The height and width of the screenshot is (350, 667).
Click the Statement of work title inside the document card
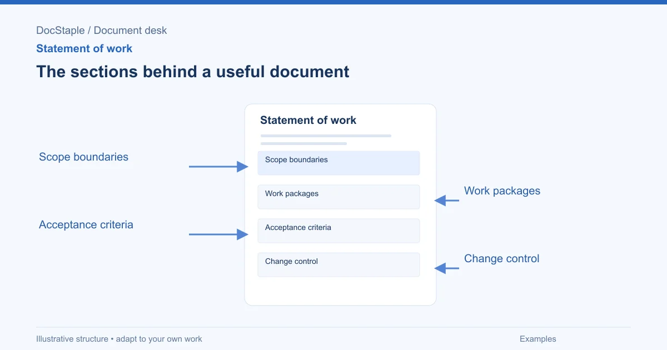(x=308, y=120)
